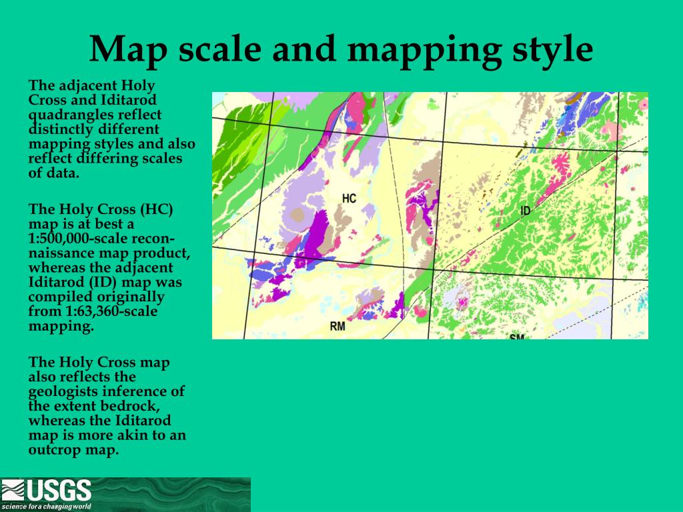Click the "RM" label on the map

pyautogui.click(x=337, y=325)
